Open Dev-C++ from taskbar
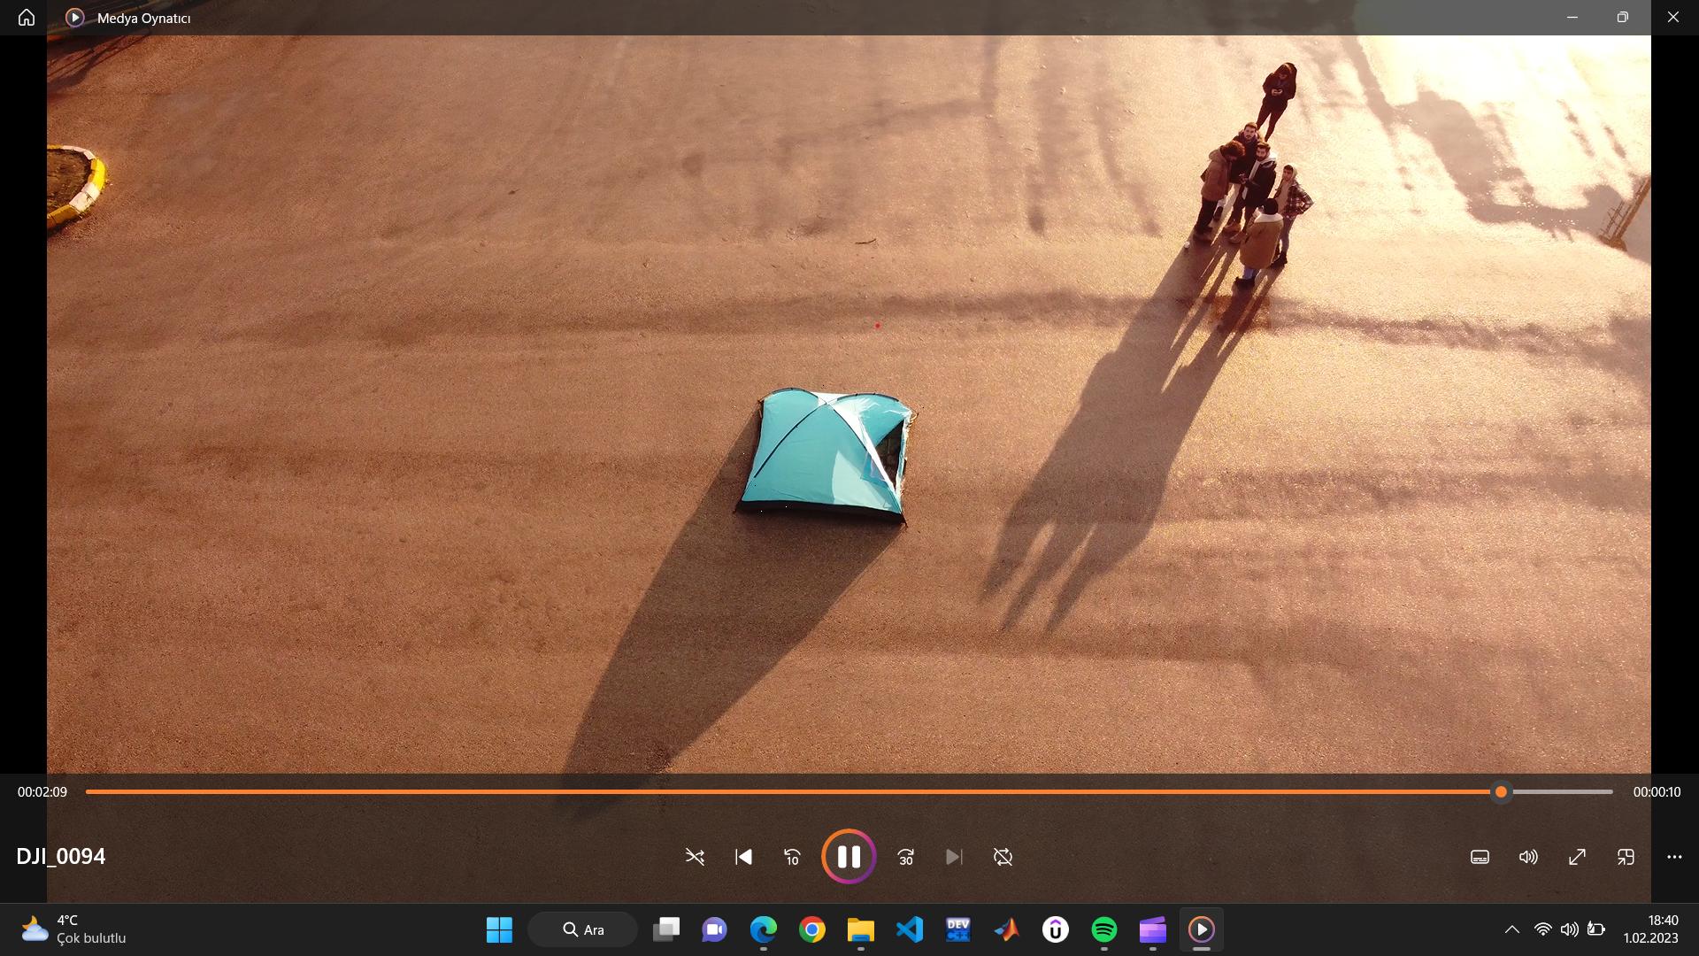Image resolution: width=1699 pixels, height=956 pixels. tap(958, 929)
